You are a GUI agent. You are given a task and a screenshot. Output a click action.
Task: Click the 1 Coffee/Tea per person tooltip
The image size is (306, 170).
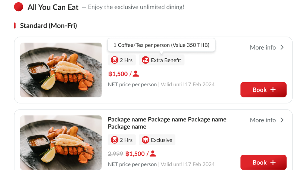click(x=161, y=45)
